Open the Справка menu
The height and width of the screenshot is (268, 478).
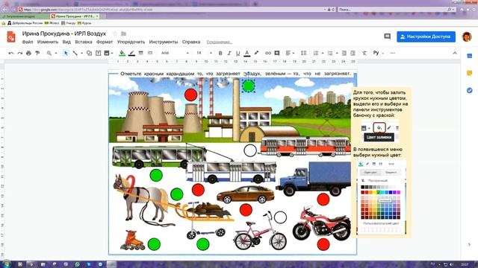[191, 42]
